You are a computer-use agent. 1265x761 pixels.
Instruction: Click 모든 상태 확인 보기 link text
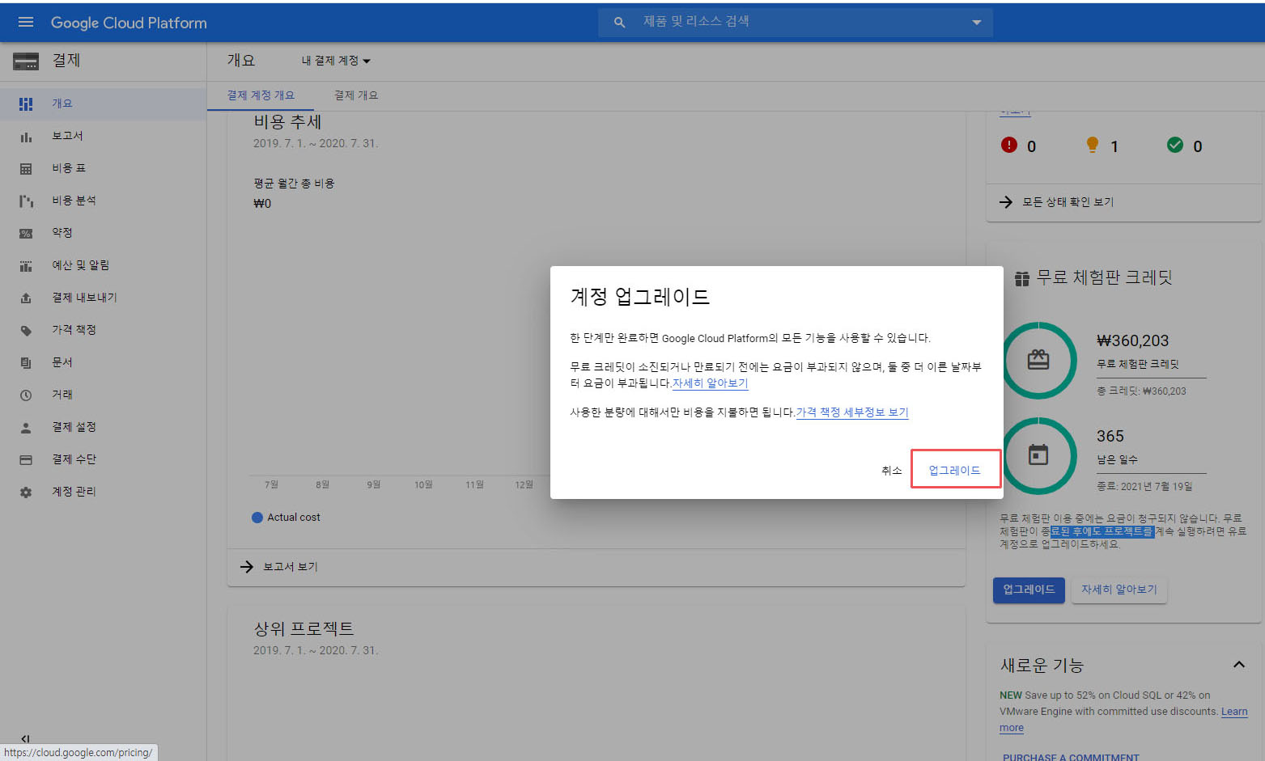[x=1068, y=202]
